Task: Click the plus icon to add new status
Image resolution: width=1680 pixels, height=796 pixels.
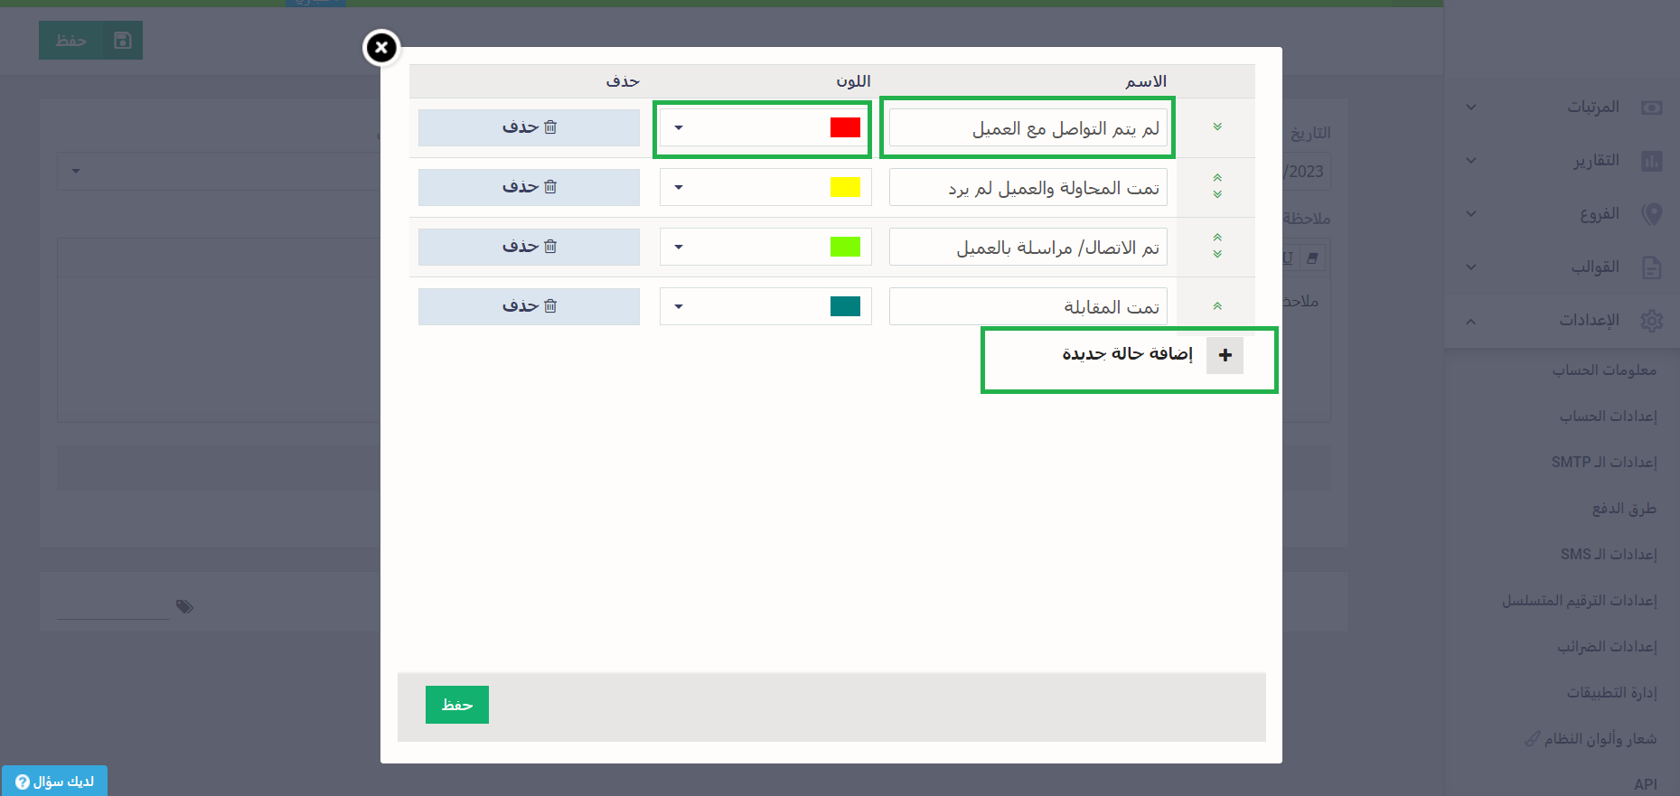Action: [x=1225, y=355]
